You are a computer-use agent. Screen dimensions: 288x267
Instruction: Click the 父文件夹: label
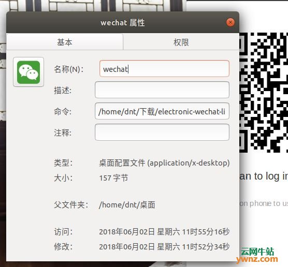click(x=71, y=205)
